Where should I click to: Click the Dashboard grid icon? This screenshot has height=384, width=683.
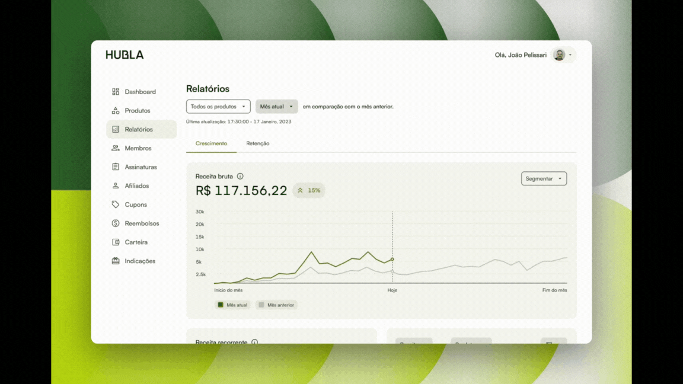[x=116, y=92]
